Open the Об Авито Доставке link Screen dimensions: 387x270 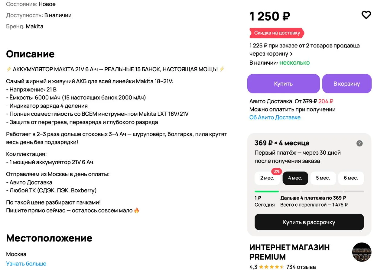pos(275,117)
